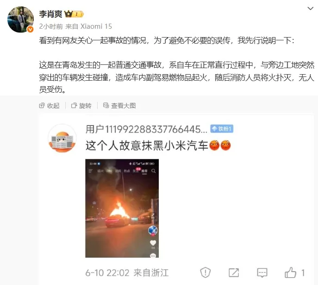Click the search icon in video screenshot
Viewport: 318px width, 285px height.
click(154, 171)
